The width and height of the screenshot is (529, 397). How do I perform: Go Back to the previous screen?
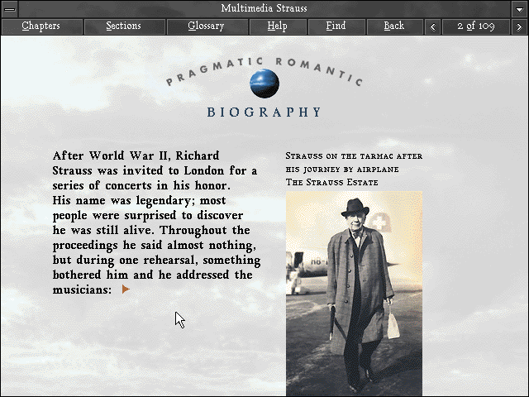pyautogui.click(x=395, y=26)
